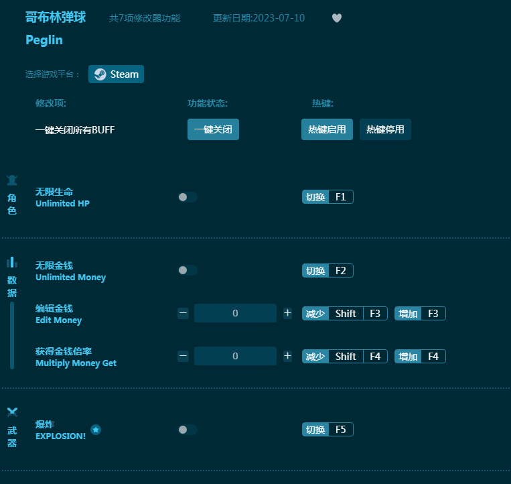Viewport: 511px width, 484px height.
Task: Click the Shift F3 decrease hotkey
Action: click(x=345, y=314)
